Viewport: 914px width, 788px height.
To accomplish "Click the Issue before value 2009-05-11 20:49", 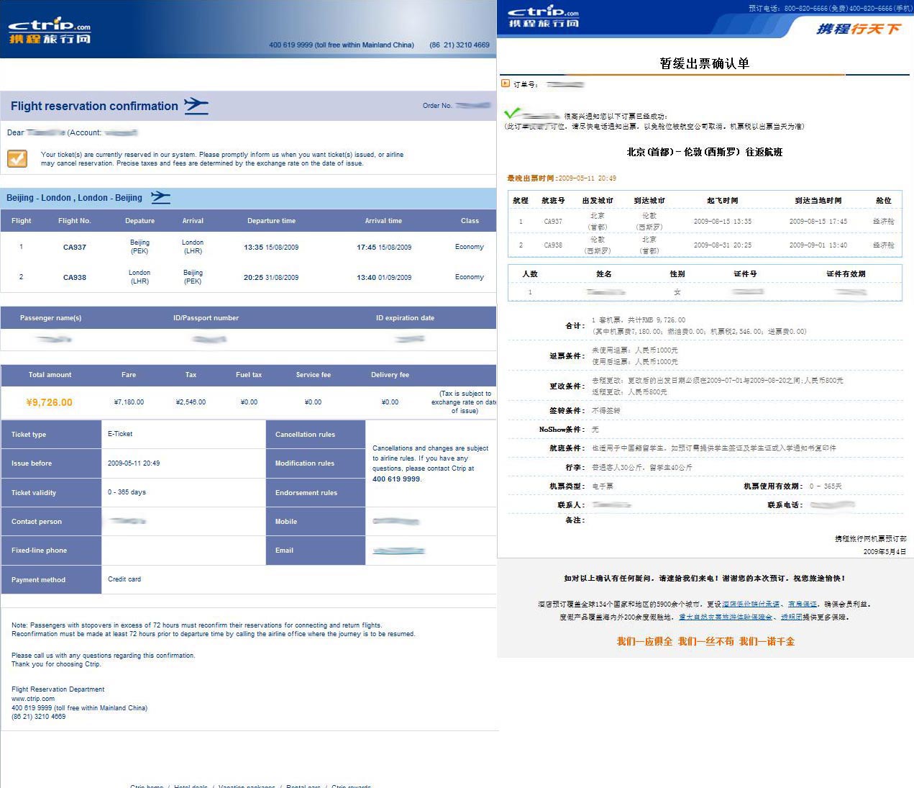I will point(134,463).
